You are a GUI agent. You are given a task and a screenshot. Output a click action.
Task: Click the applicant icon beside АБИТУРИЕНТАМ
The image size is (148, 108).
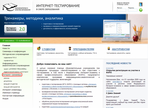[109, 48]
